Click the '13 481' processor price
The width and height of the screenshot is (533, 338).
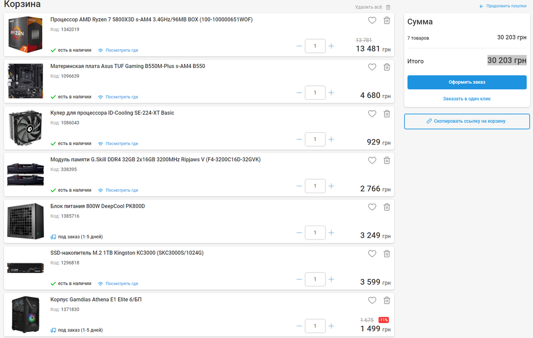[368, 49]
